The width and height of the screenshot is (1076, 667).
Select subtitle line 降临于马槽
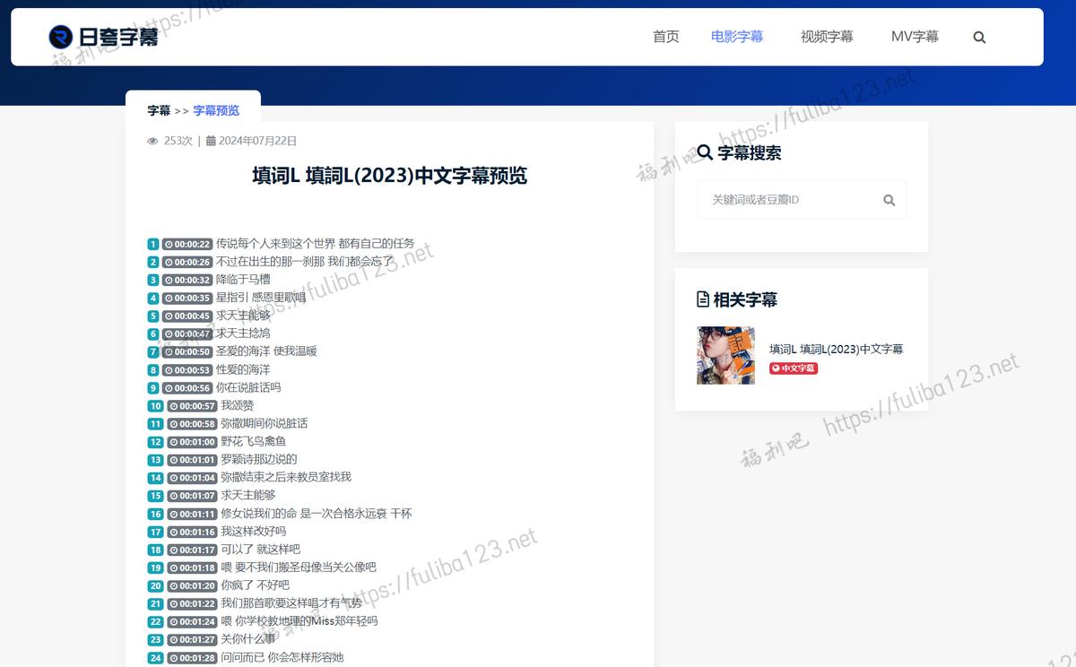(x=243, y=280)
